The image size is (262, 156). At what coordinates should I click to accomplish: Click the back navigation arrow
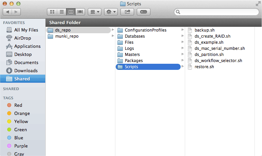[8, 12]
